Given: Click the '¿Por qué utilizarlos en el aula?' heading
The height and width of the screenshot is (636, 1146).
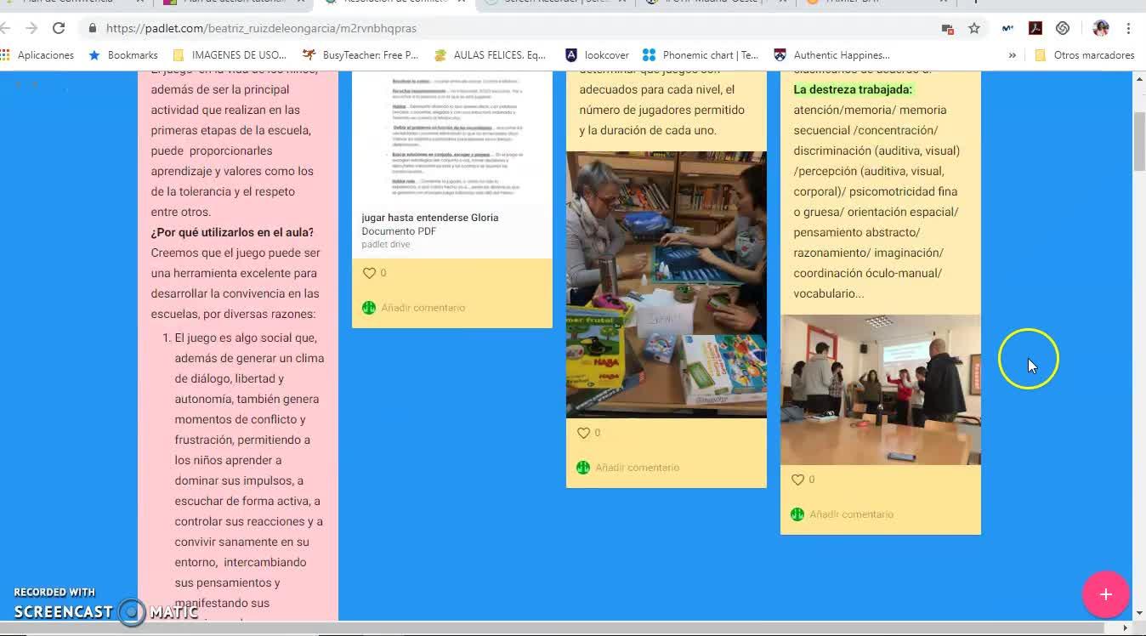Looking at the screenshot, I should (x=232, y=232).
